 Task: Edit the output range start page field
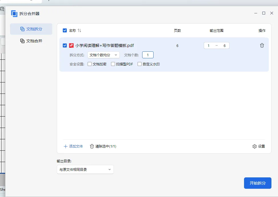(x=209, y=45)
